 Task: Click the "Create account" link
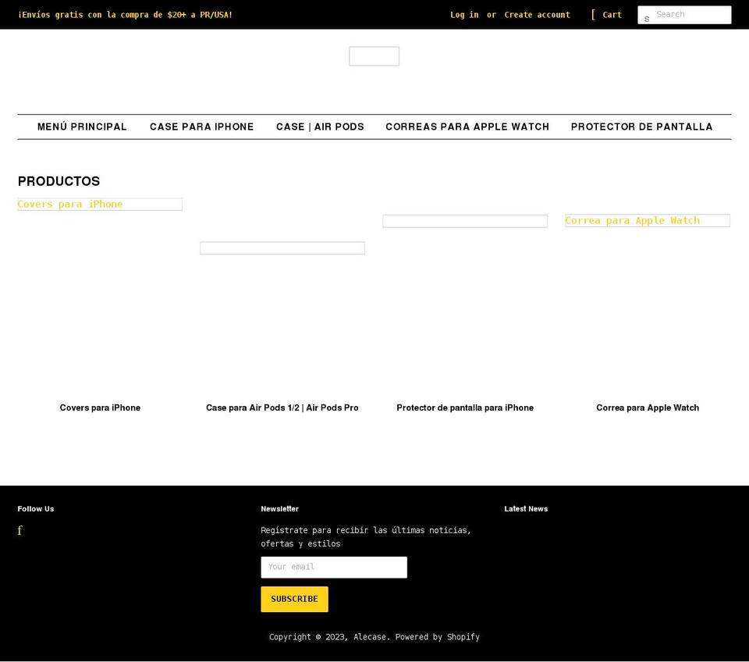538,14
